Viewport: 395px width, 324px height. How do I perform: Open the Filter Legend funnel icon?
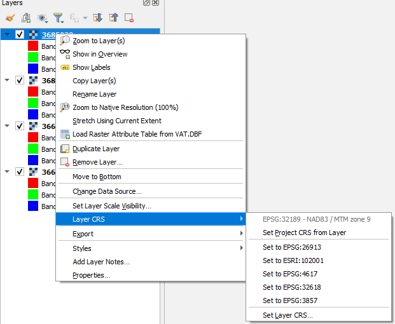[59, 18]
